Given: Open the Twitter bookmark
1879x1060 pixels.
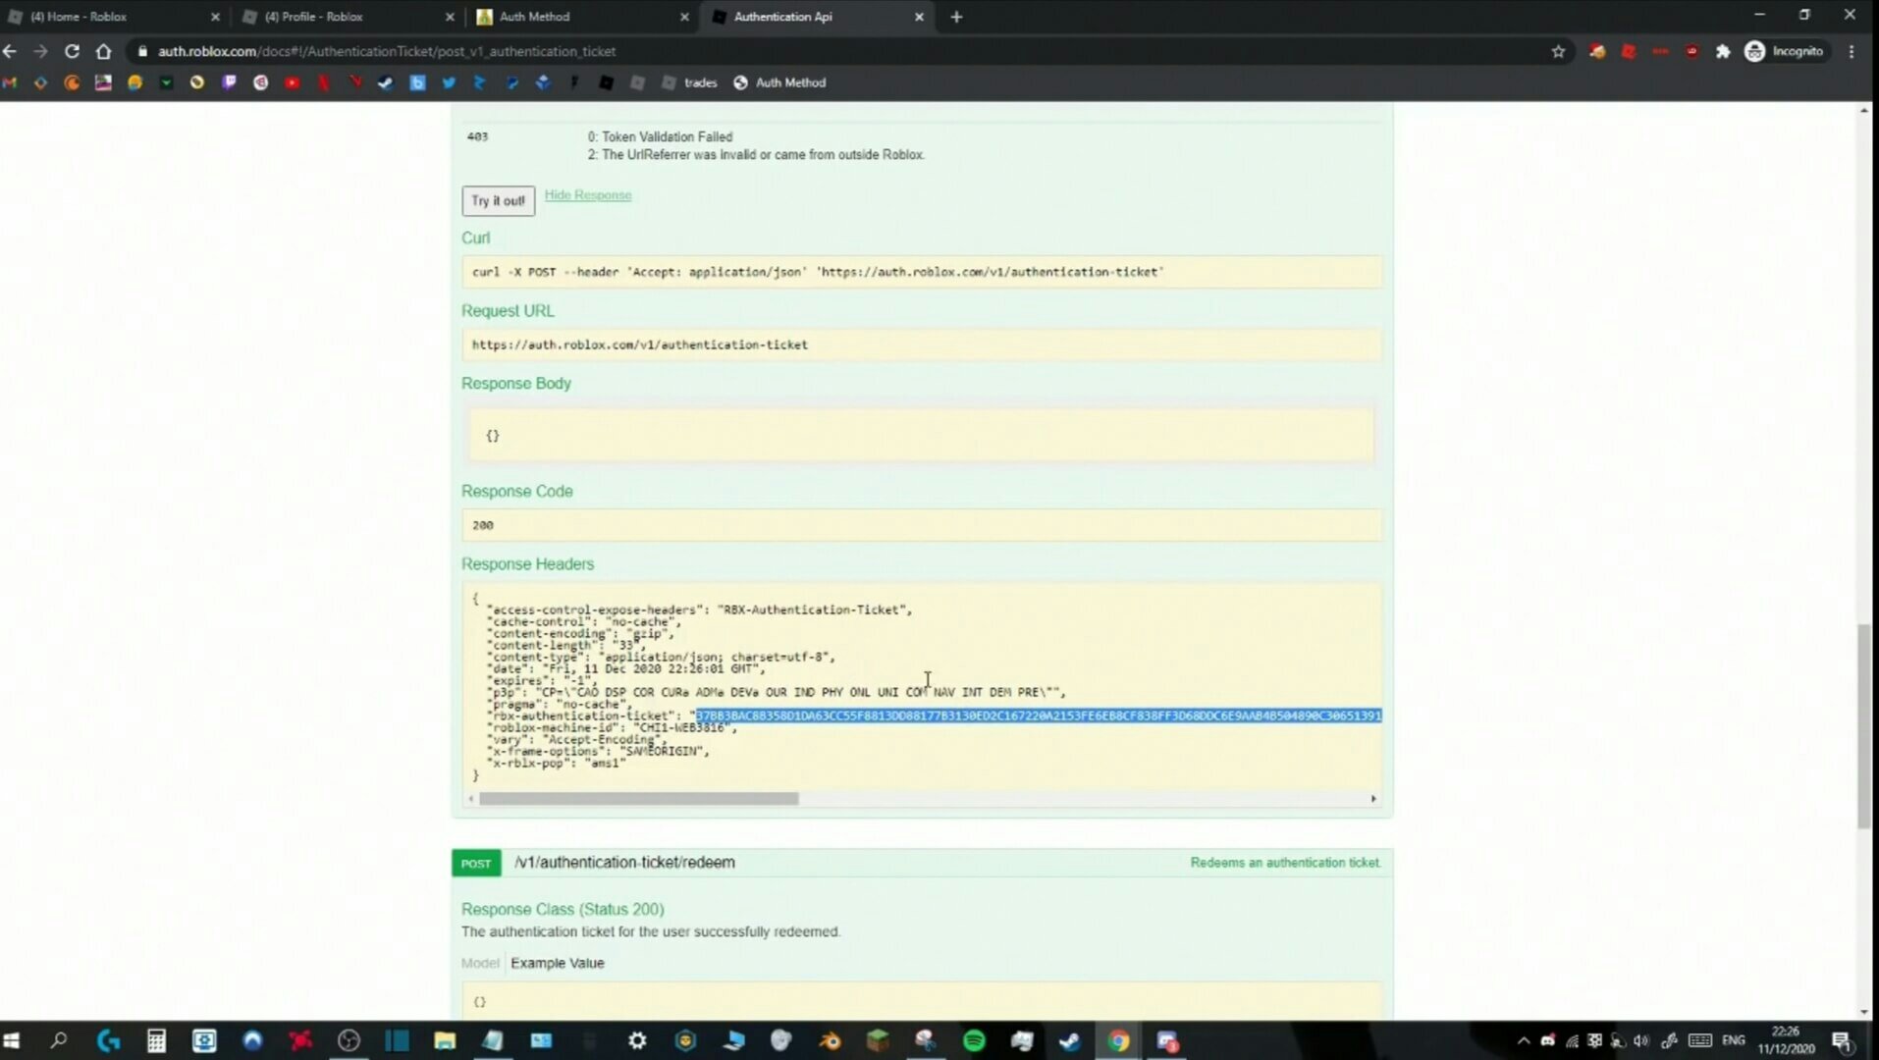Looking at the screenshot, I should [449, 82].
